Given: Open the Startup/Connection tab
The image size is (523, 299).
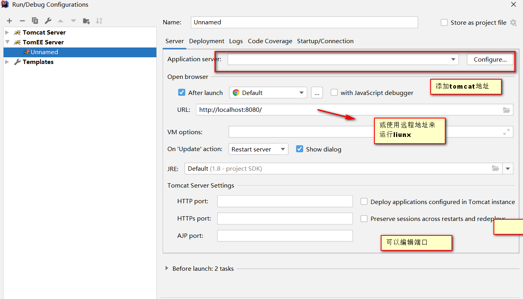Looking at the screenshot, I should coord(325,41).
